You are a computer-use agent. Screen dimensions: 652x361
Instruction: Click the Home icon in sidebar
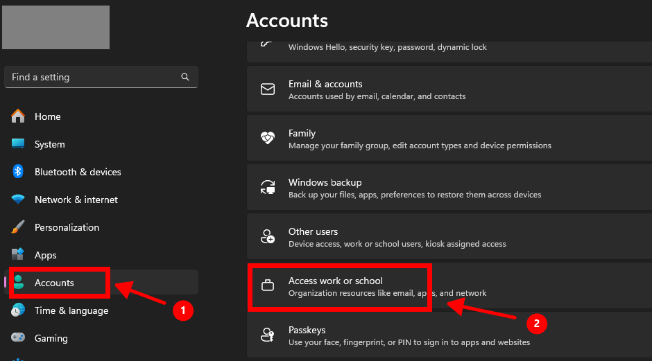tap(18, 116)
